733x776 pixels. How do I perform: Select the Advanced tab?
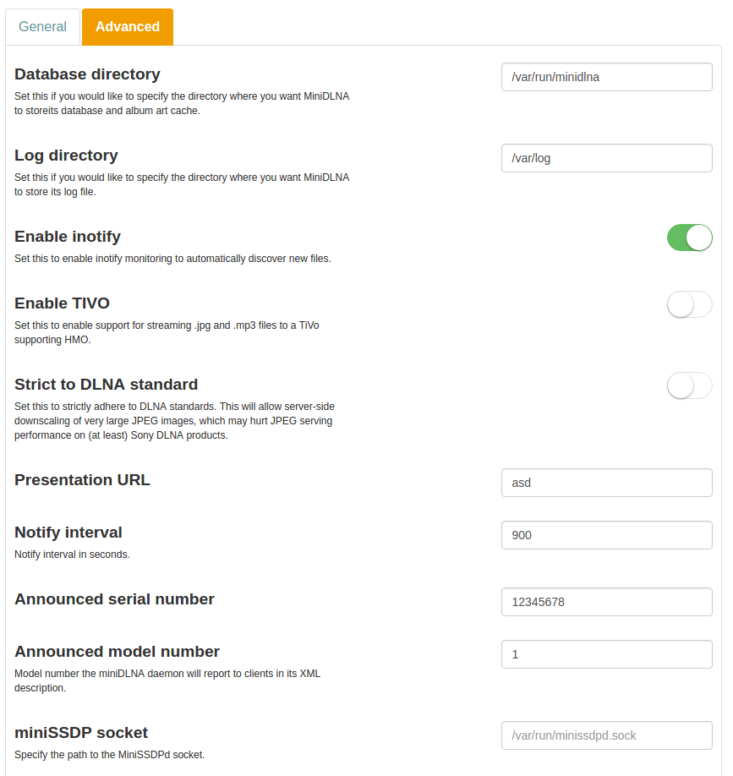coord(128,26)
